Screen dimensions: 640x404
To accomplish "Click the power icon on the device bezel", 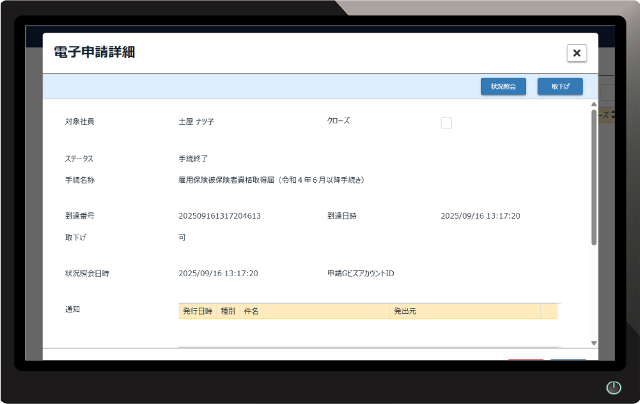I will [x=613, y=387].
